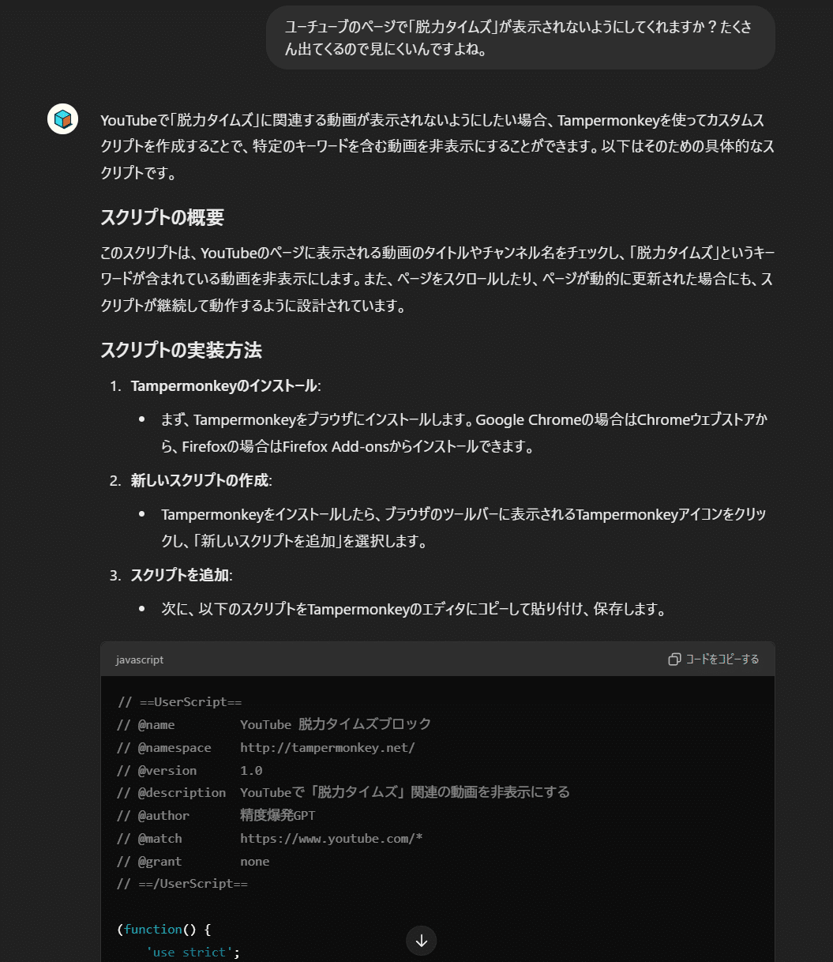Click the https://www.youtube.com/* match URL
833x962 pixels.
point(332,838)
